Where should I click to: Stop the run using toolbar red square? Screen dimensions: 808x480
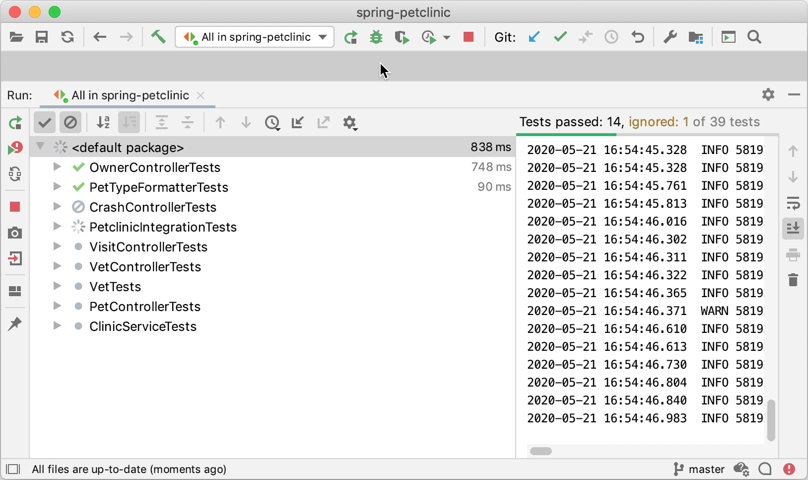[x=468, y=37]
